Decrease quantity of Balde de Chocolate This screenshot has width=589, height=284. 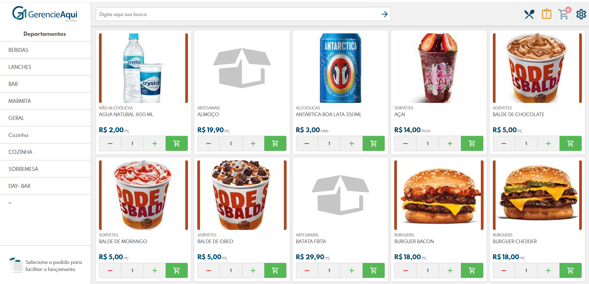tap(504, 143)
